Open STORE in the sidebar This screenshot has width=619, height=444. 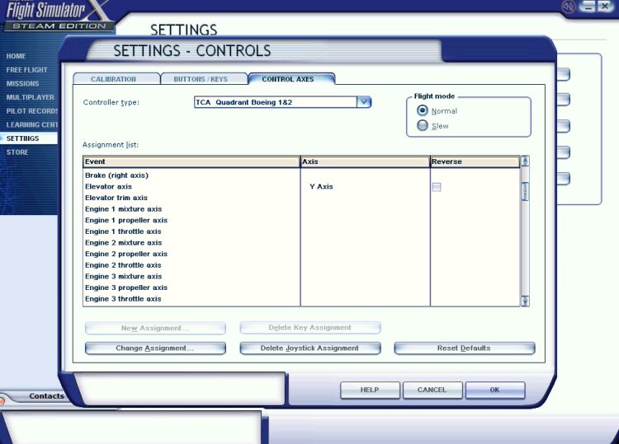[x=17, y=152]
